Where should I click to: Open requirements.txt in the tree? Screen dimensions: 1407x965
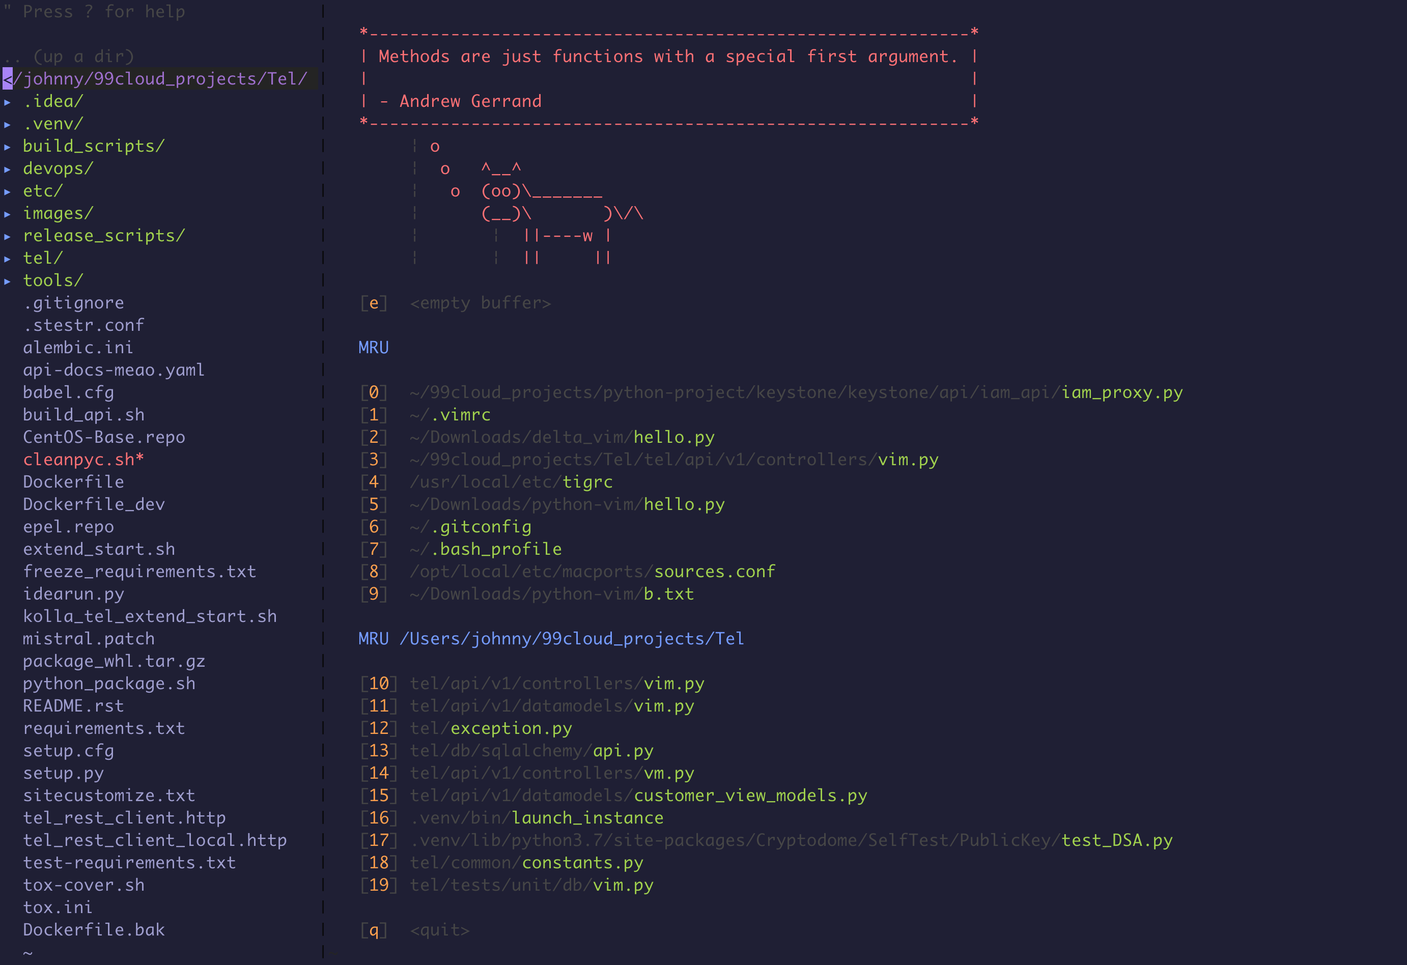click(x=103, y=728)
